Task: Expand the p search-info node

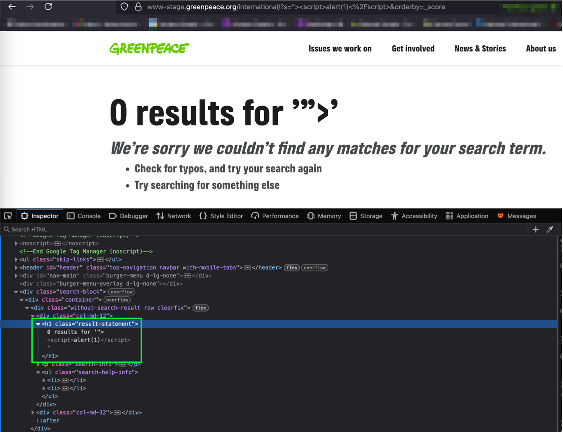Action: (39, 364)
